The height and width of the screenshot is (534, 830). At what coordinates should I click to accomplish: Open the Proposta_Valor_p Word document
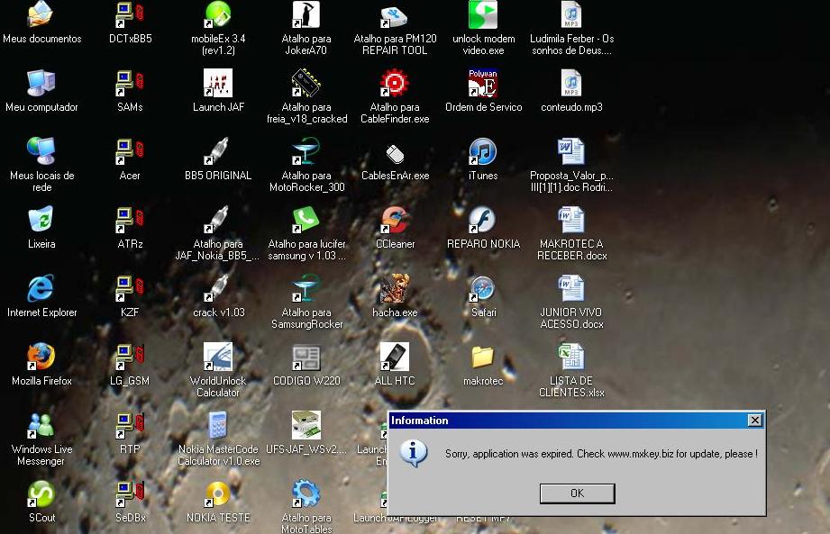pyautogui.click(x=571, y=151)
